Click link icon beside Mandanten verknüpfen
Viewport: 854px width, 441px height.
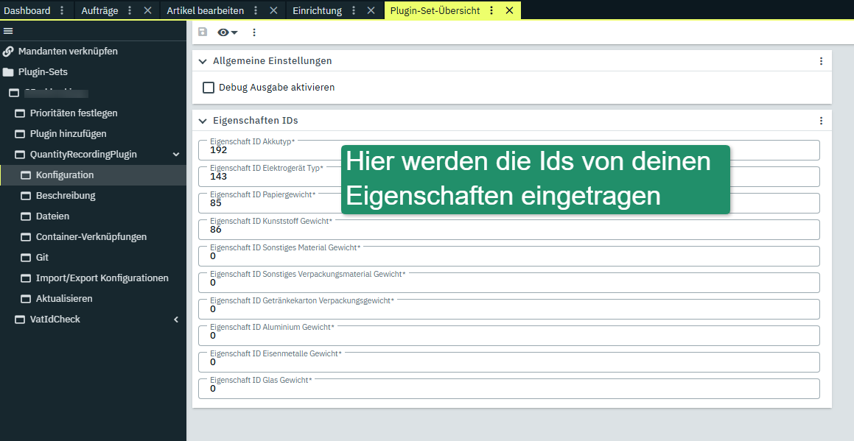point(8,52)
